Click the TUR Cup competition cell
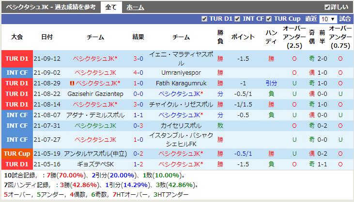Image resolution: width=354 pixels, height=202 pixels. click(x=17, y=154)
